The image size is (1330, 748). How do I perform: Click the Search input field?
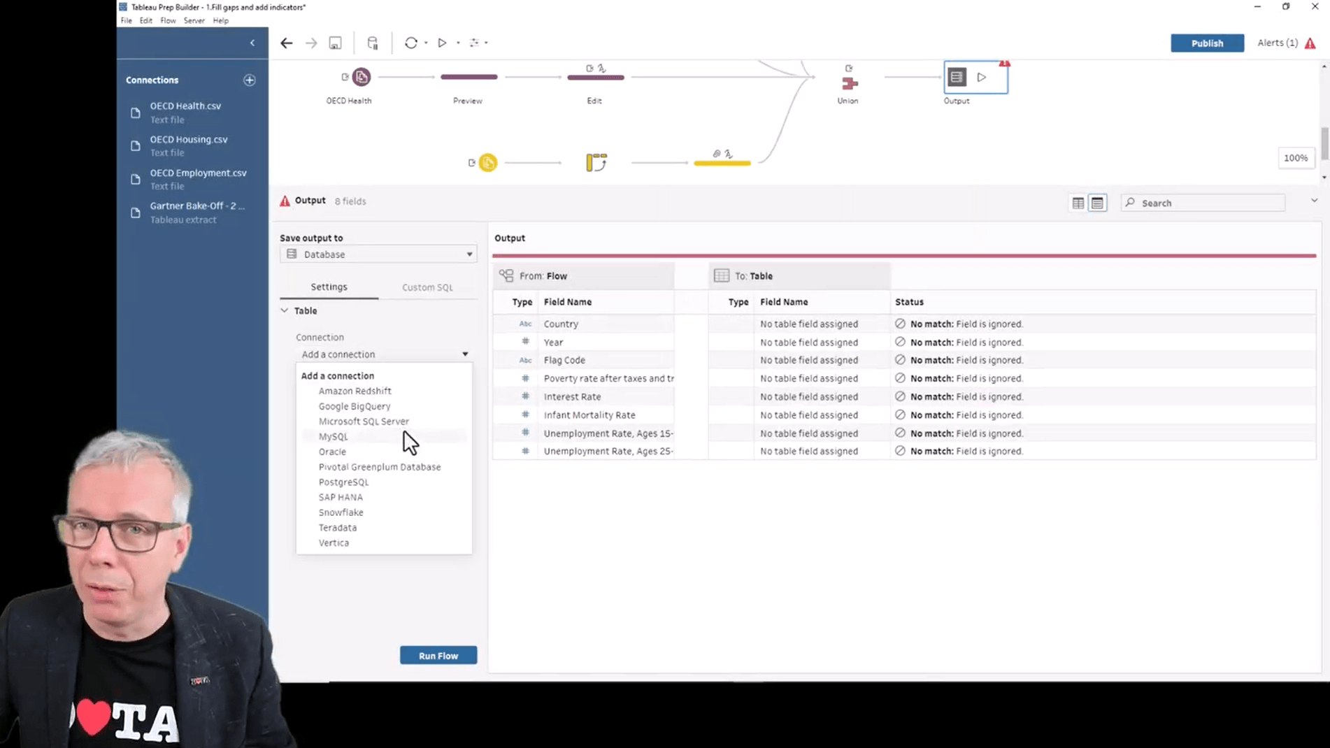click(1209, 203)
